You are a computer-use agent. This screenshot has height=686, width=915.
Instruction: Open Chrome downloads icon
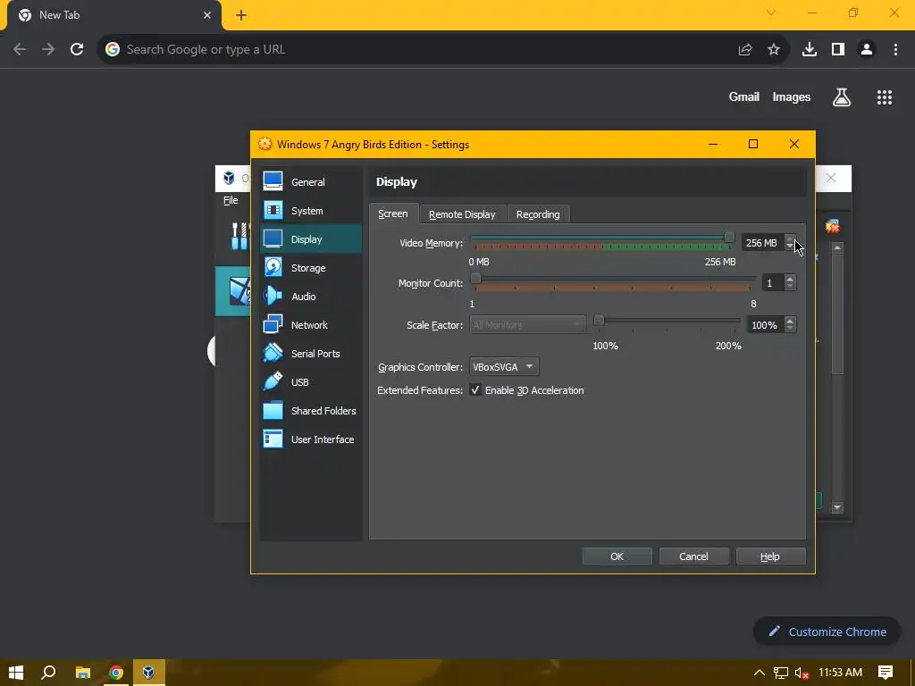point(810,50)
